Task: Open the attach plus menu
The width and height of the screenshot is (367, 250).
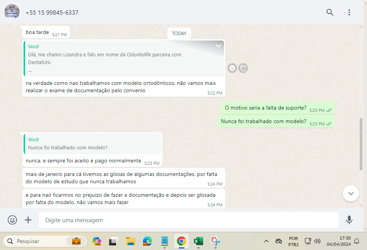Action: 28,220
